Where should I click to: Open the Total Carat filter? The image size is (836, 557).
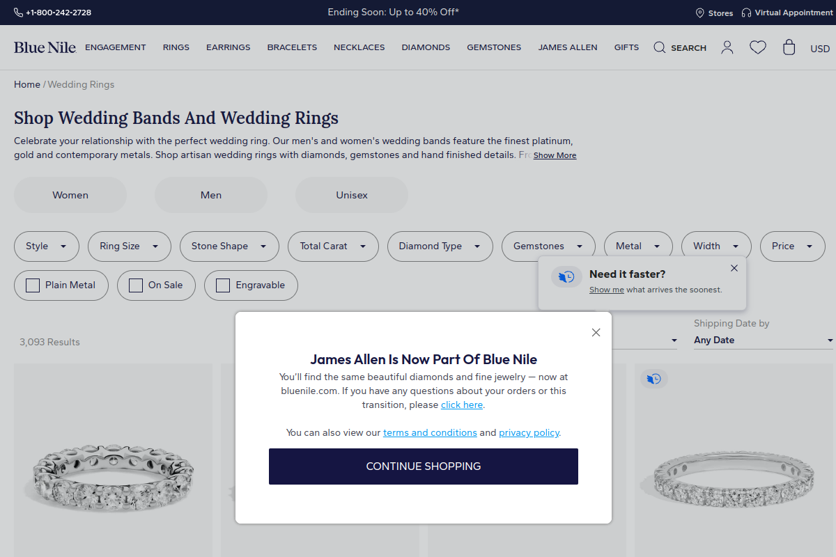coord(333,246)
